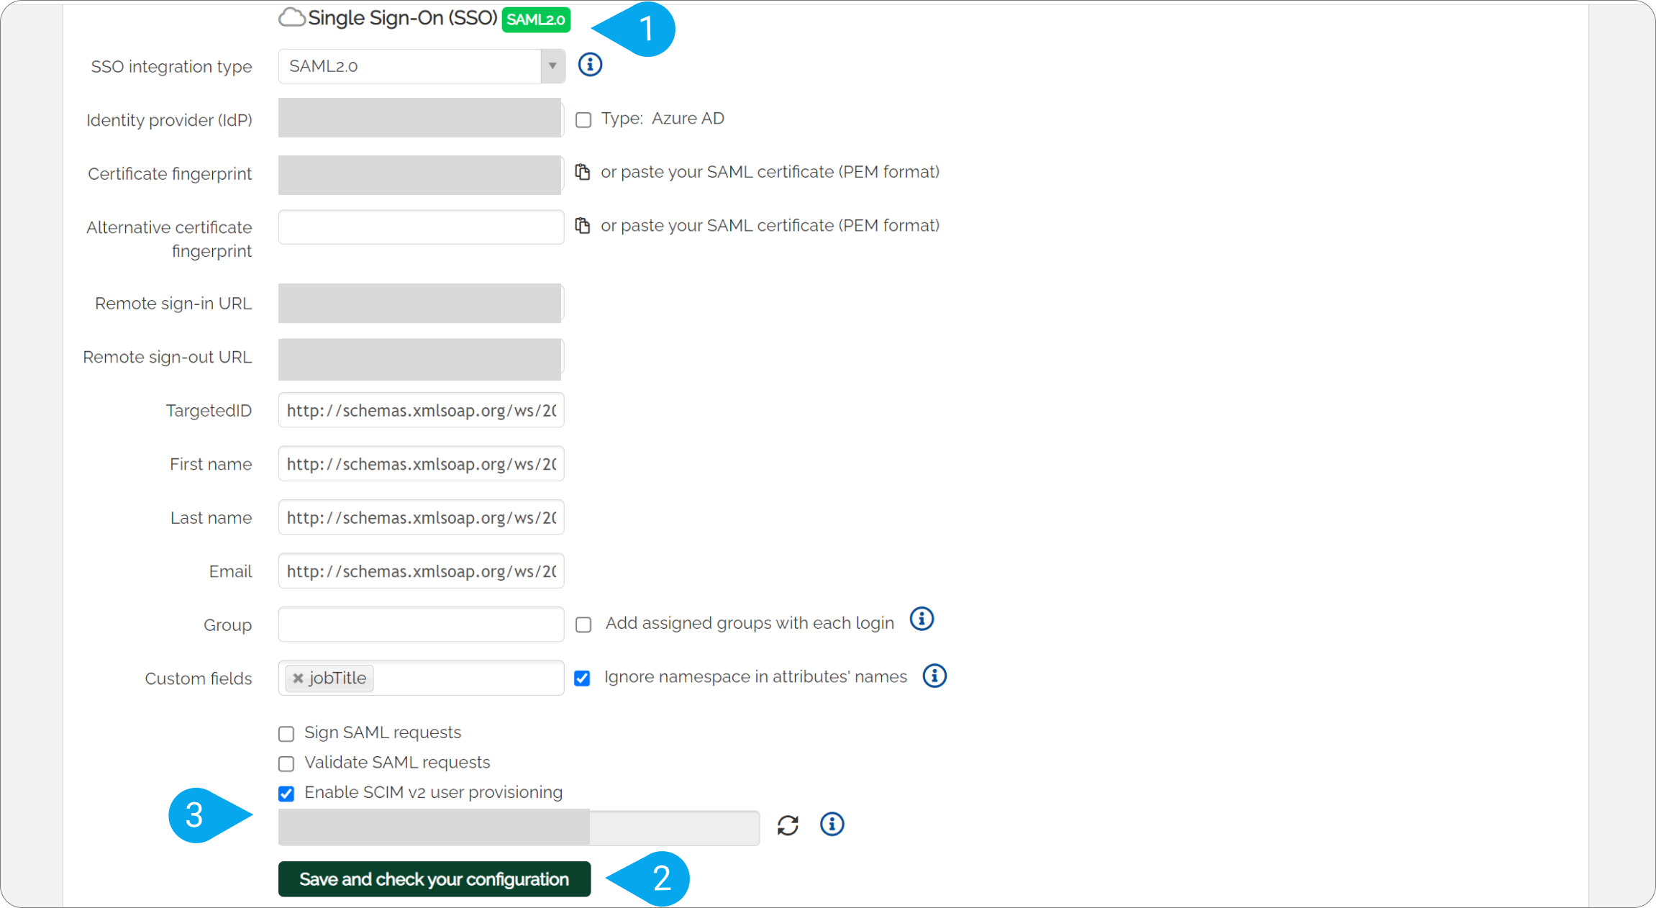Enable Validate SAML requests
Image resolution: width=1656 pixels, height=908 pixels.
tap(286, 763)
